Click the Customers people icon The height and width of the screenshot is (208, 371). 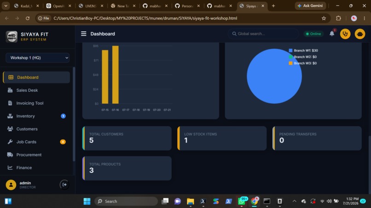(10, 129)
